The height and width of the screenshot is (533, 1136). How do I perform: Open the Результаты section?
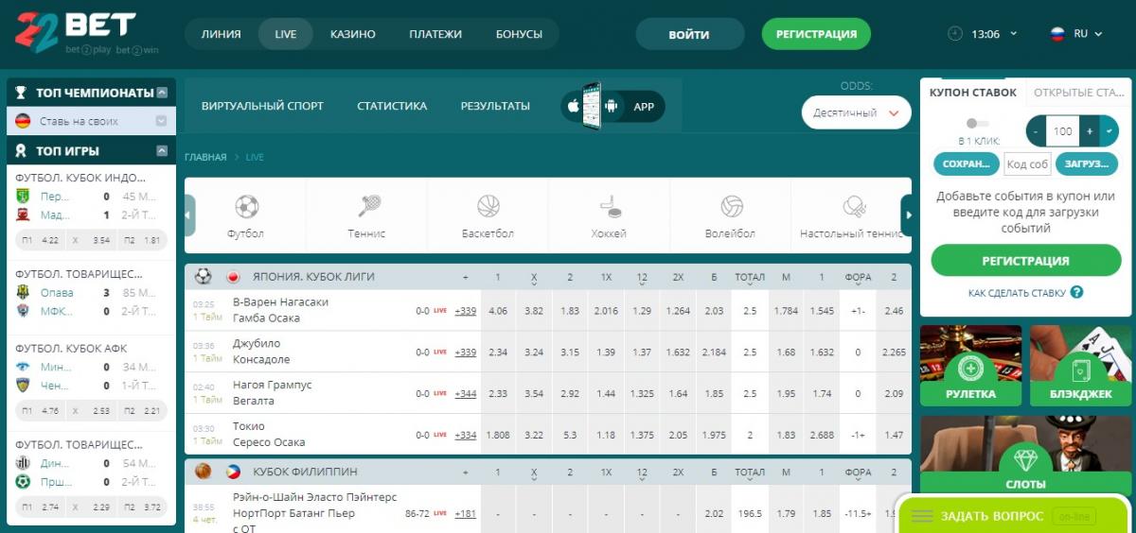pos(495,106)
